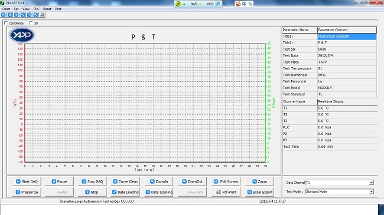The image size is (384, 215).
Task: Open the Chart menu
Action: tap(6, 9)
